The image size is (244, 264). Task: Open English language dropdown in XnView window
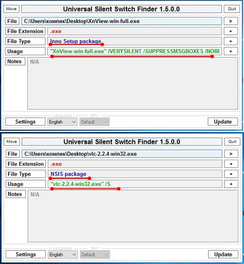62,122
